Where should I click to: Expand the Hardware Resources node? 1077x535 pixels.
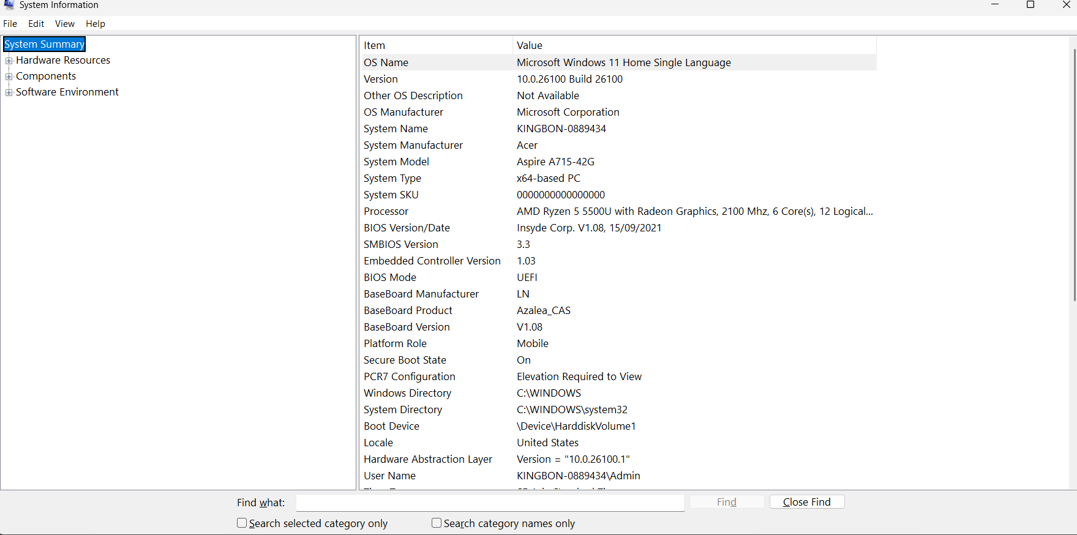click(9, 61)
